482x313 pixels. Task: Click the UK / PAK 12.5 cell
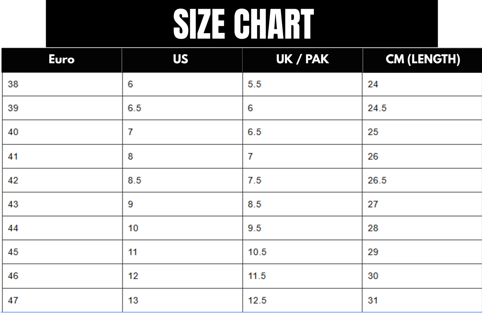pyautogui.click(x=257, y=300)
